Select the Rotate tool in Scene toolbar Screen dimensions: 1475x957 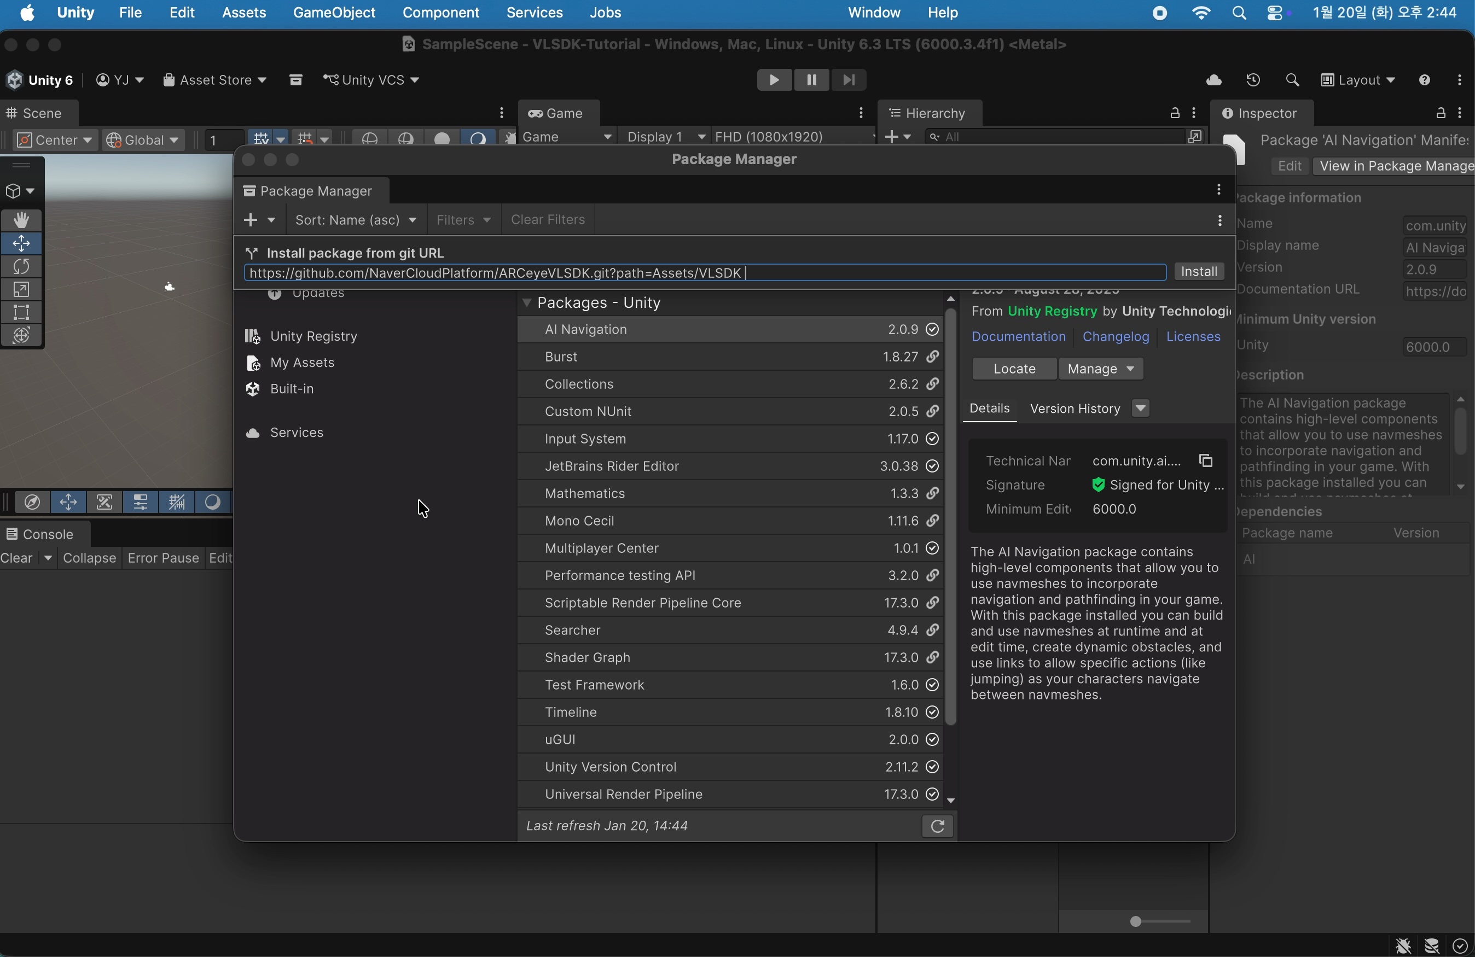[22, 266]
